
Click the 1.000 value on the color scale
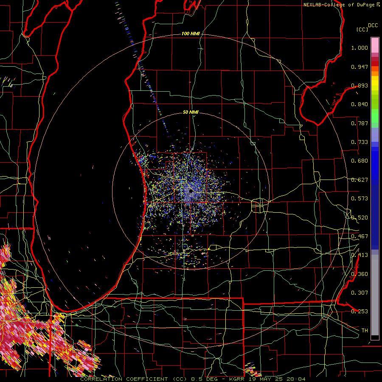pyautogui.click(x=360, y=48)
